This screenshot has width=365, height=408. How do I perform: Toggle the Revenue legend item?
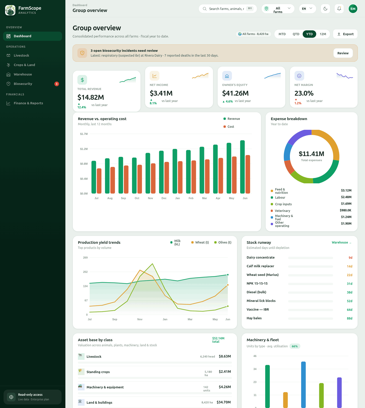pos(232,119)
